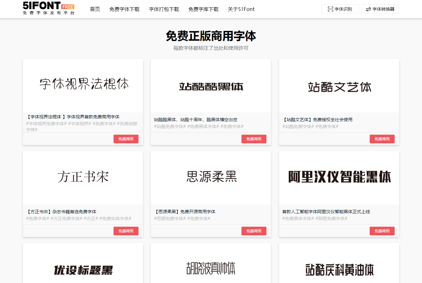The image size is (422, 283).
Task: Open 优设标题黑 font preview image
Action: click(x=83, y=263)
